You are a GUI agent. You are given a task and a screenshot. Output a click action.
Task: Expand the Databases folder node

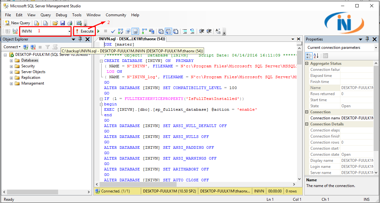[11, 61]
